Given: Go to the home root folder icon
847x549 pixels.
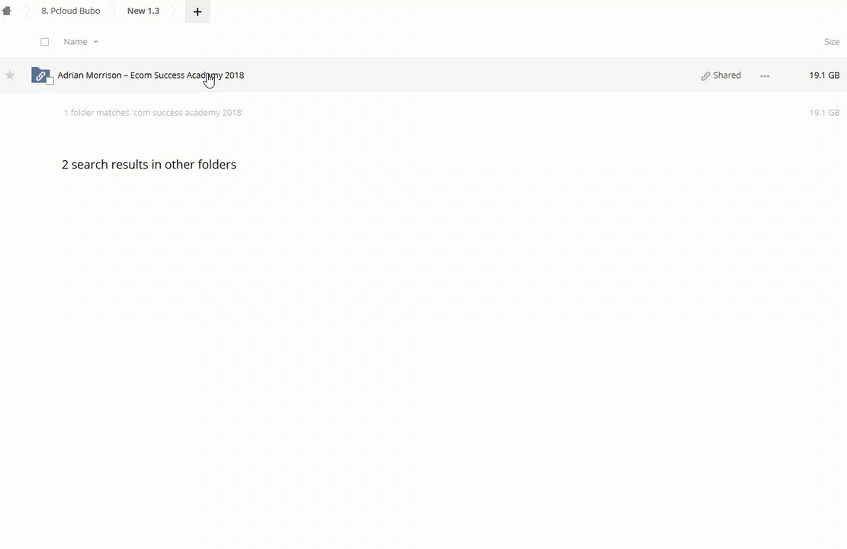Looking at the screenshot, I should click(x=7, y=11).
